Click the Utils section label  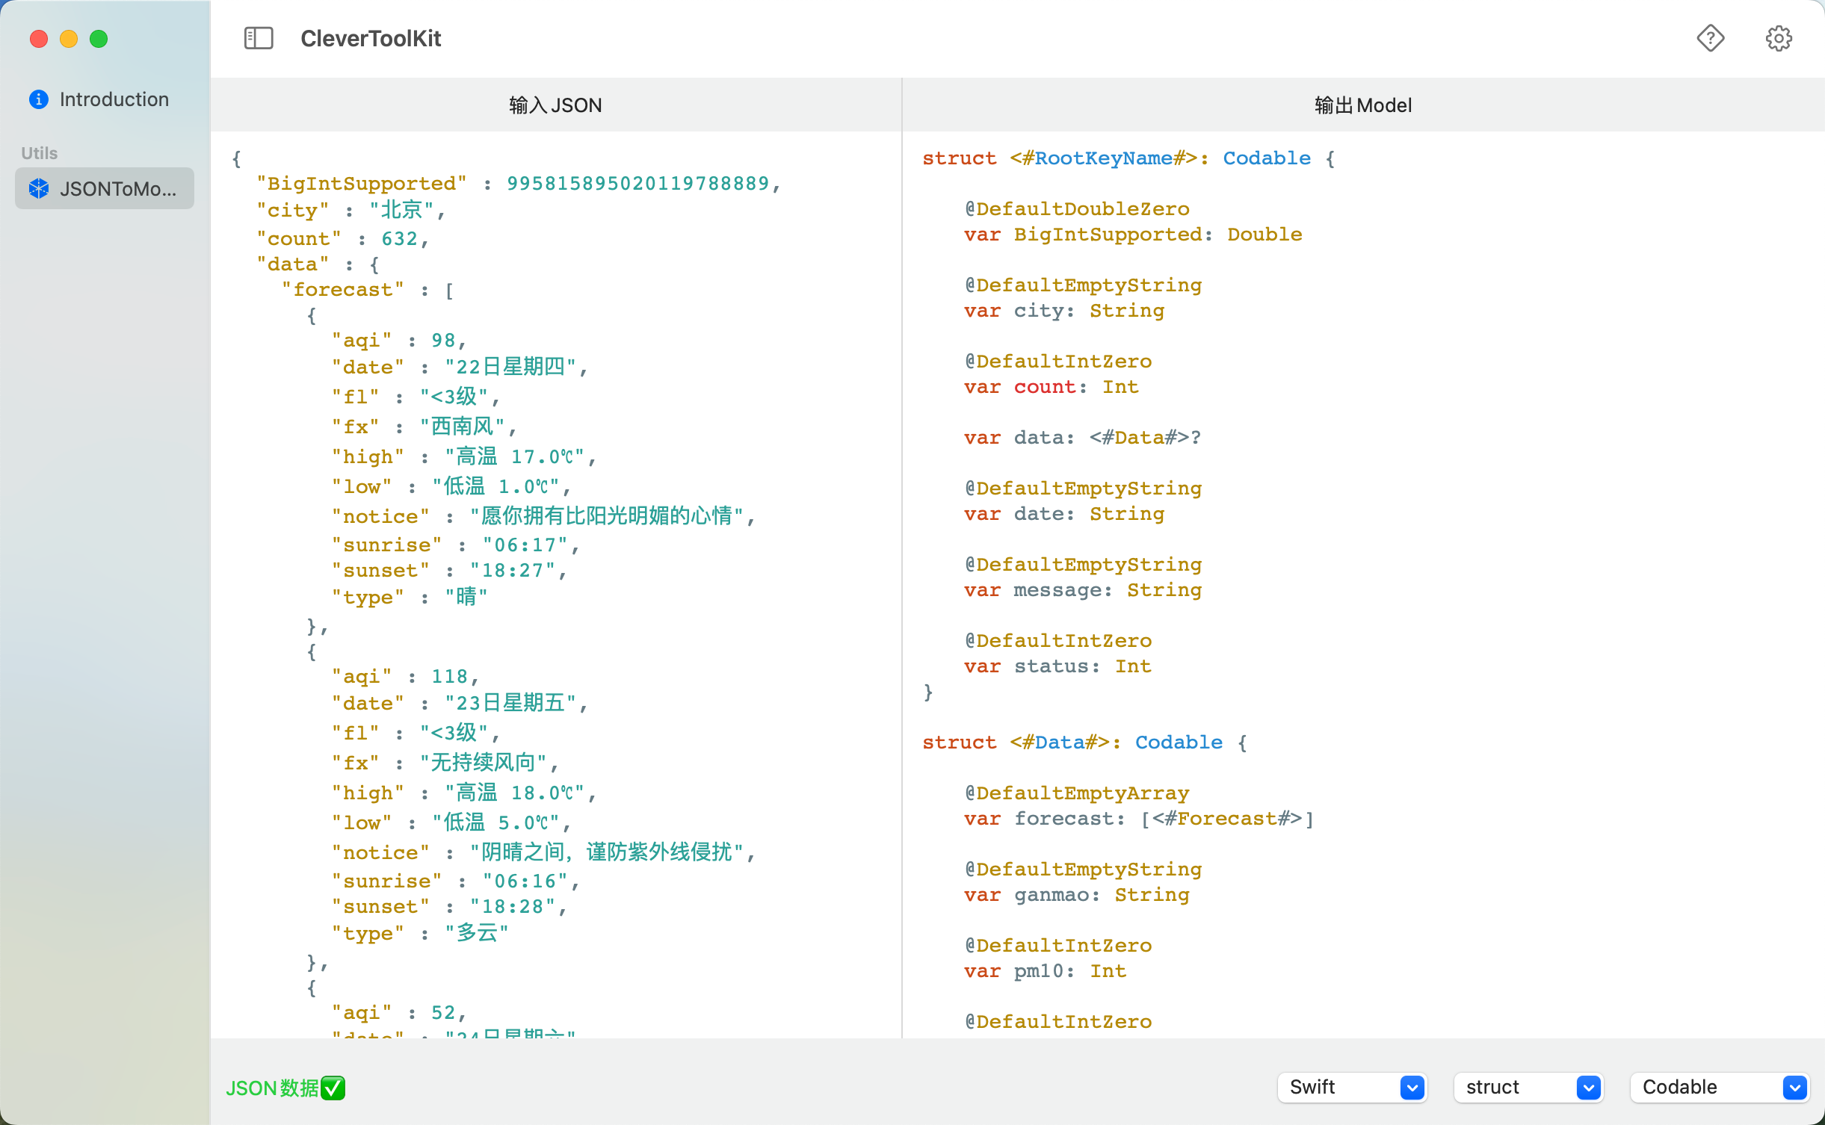[40, 153]
